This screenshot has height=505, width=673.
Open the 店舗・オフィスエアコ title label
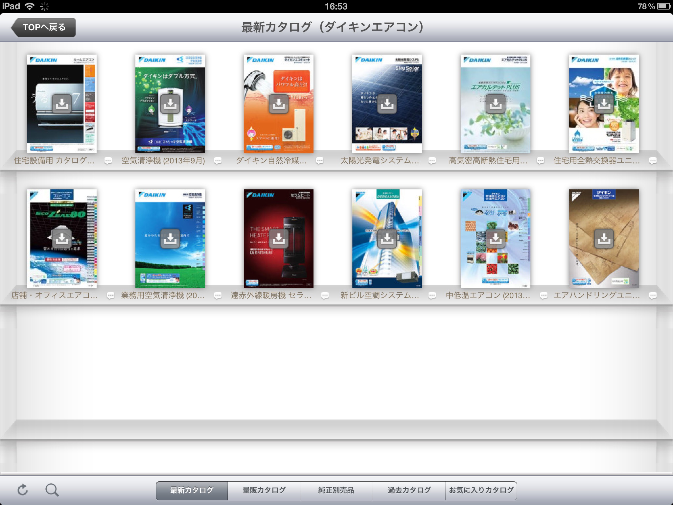click(55, 295)
